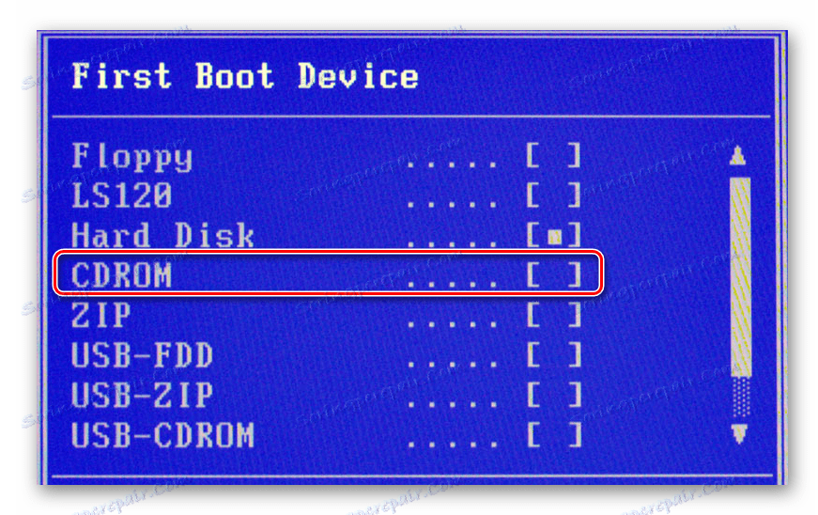The image size is (818, 515).
Task: Click the dotted scrollbar track below thumb
Action: (741, 398)
